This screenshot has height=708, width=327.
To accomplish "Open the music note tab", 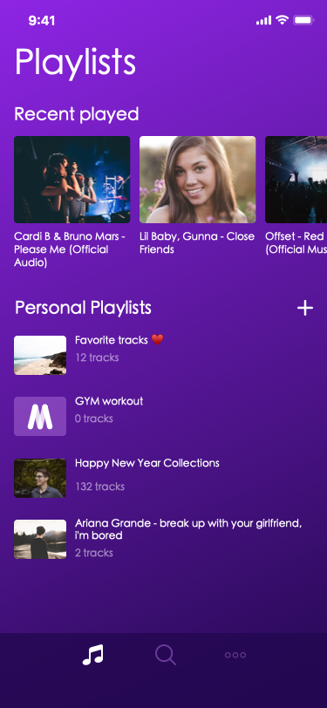I will (x=93, y=654).
